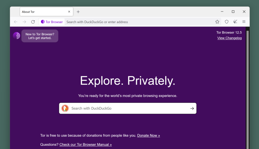Screen dimensions: 259x149
Task: Open the Tor Browser Manual link
Action: 85,144
